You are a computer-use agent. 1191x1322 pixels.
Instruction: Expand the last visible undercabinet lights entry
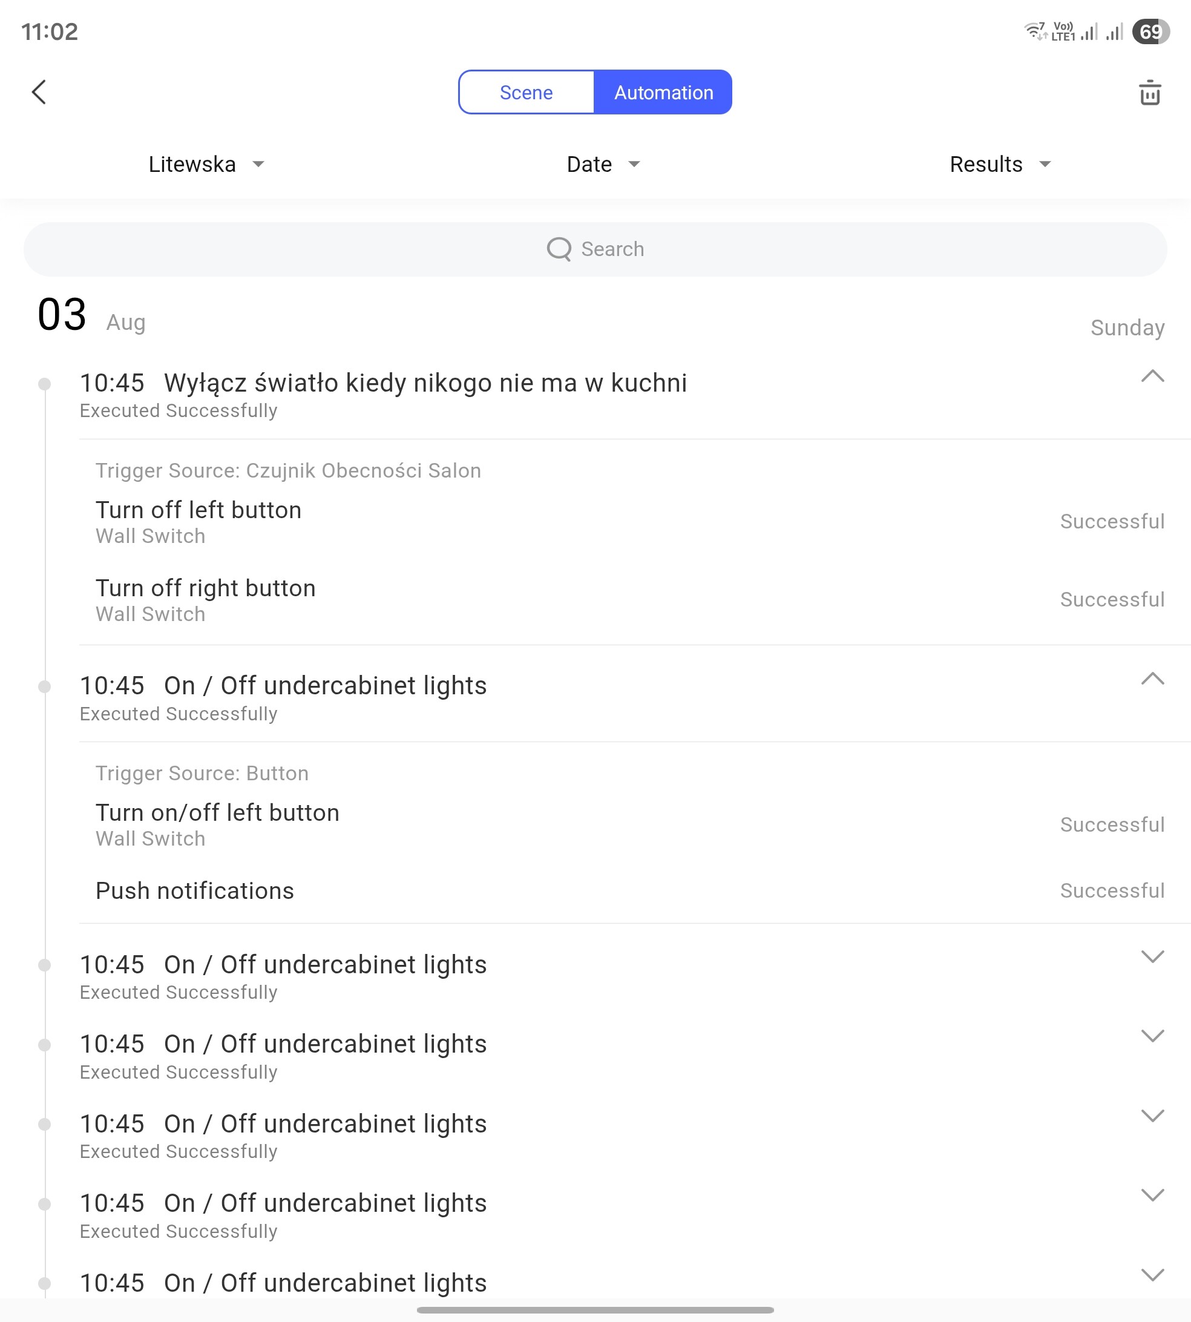[x=1152, y=1275]
